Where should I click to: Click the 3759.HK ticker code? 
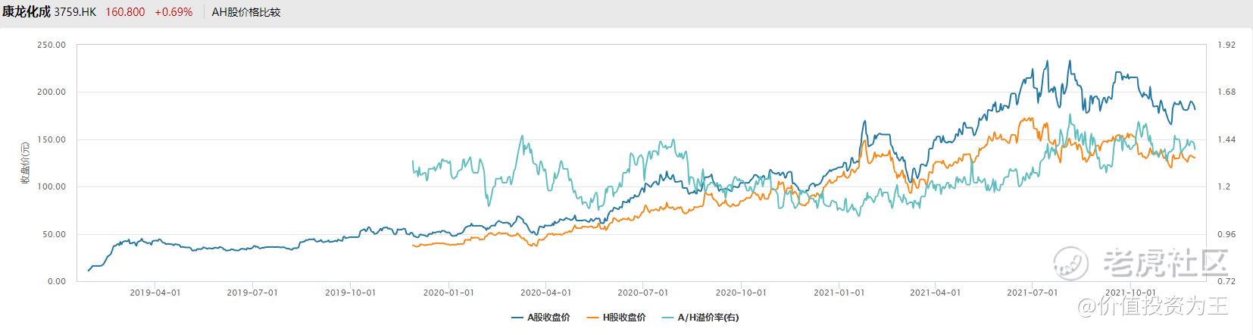point(74,12)
